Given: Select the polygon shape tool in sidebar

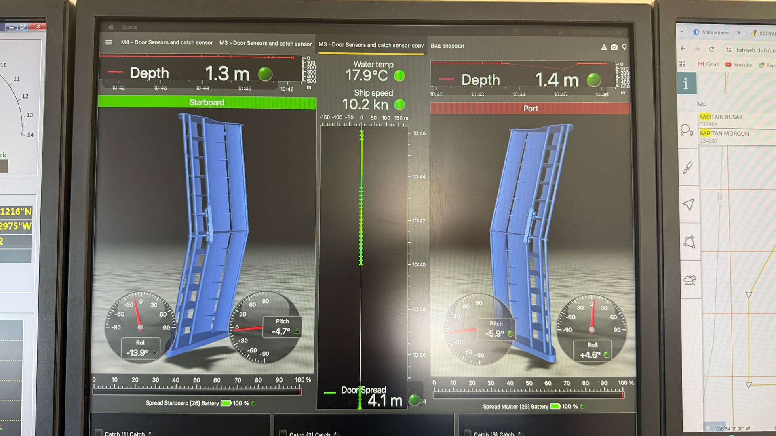Looking at the screenshot, I should tap(689, 241).
